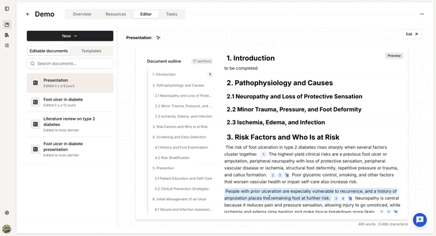
Task: Click the '3. Risk Factors and Who Is at Risk' heading
Action: [283, 137]
